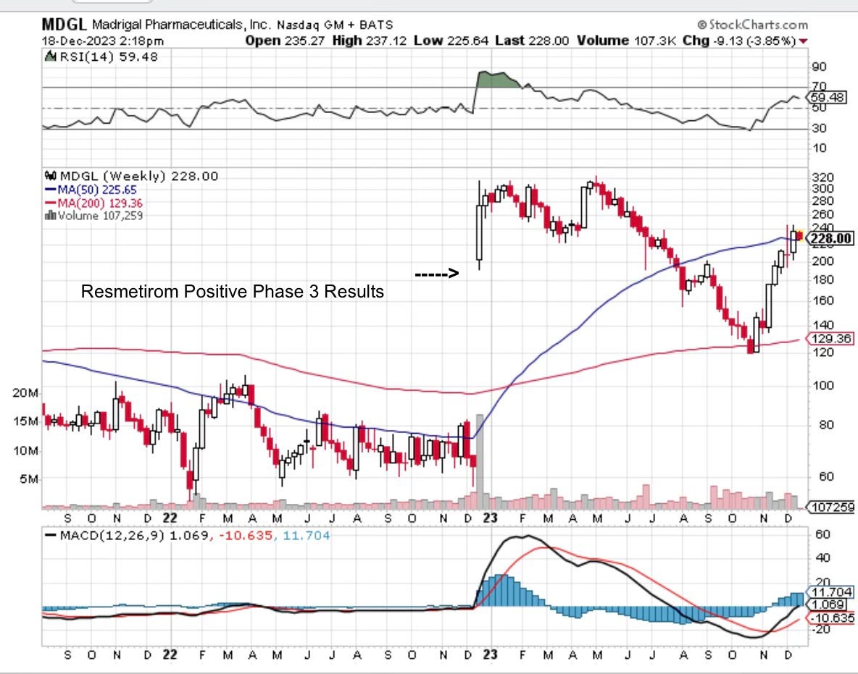858x674 pixels.
Task: Click the Chg -9.13 (-3.85%) value
Action: 738,41
